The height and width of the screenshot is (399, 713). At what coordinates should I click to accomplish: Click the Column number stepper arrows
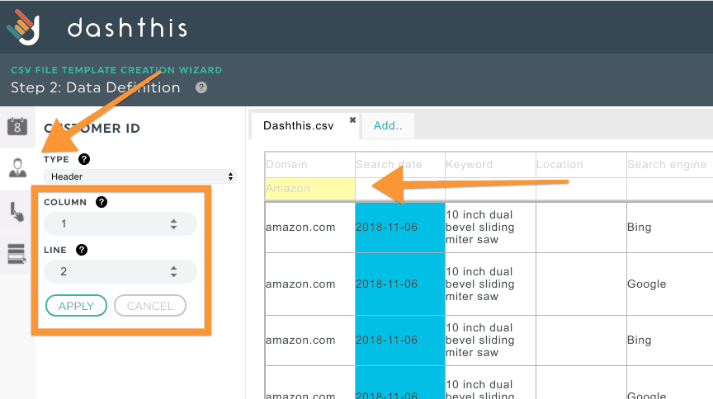coord(173,223)
